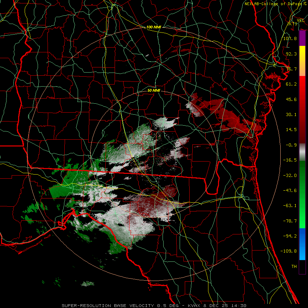This screenshot has height=308, width=308.
Task: Click the 30.1 legend value
Action: 291,115
